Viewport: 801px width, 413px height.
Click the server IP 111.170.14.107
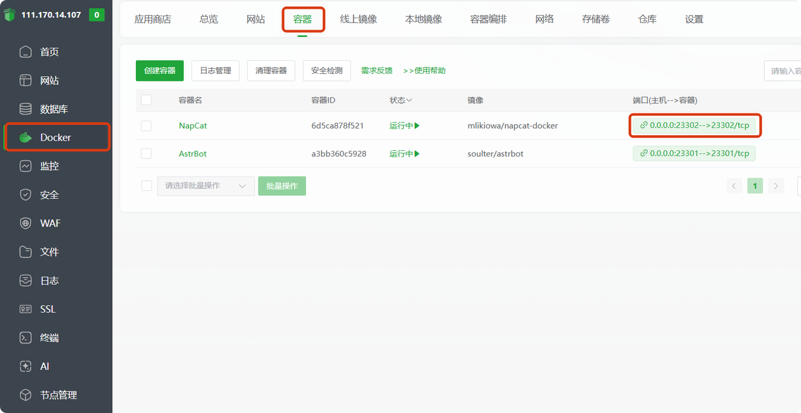[x=51, y=14]
